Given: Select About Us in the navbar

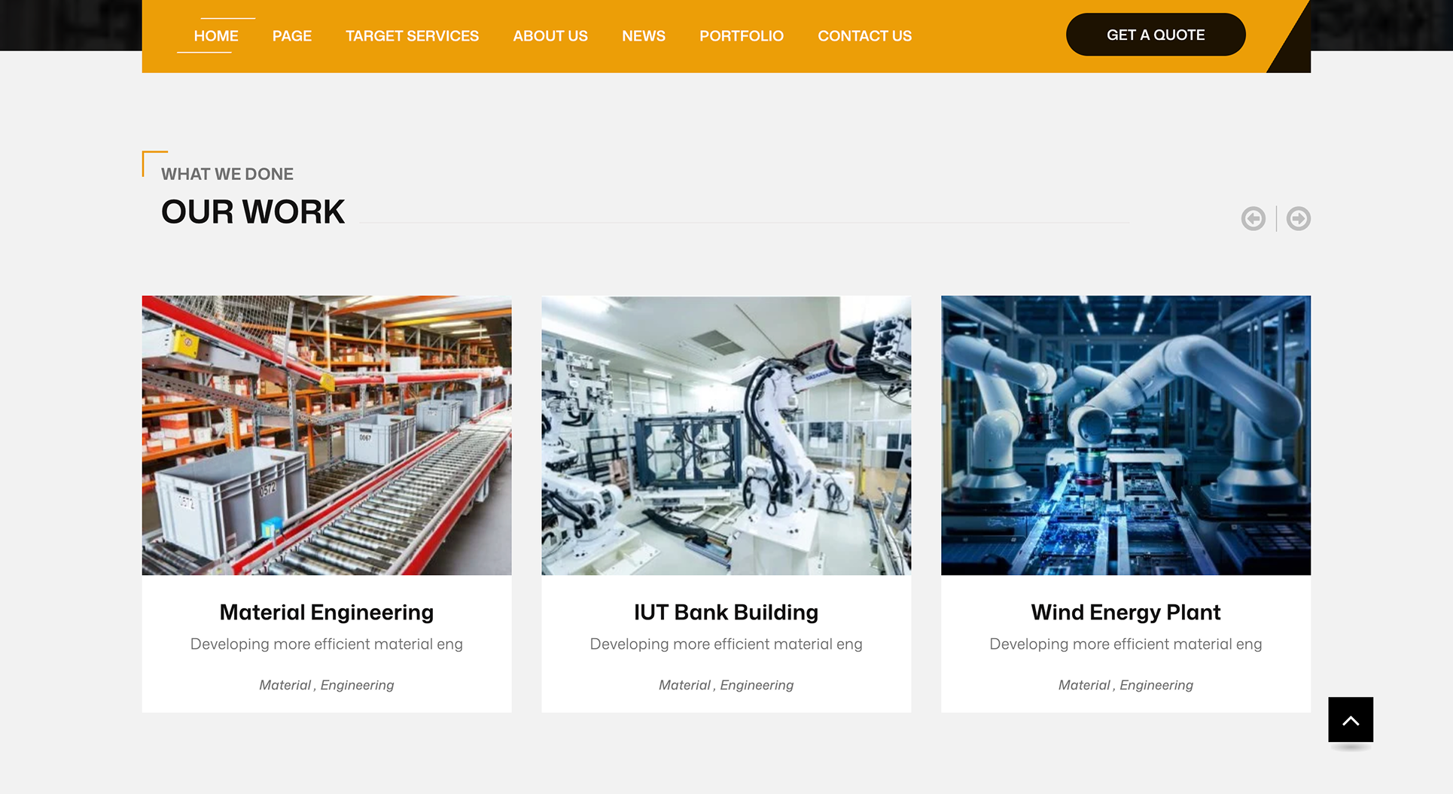Looking at the screenshot, I should 550,36.
